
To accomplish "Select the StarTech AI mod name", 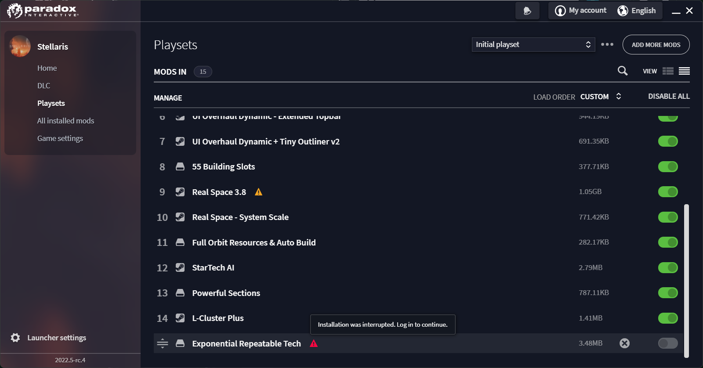I will [213, 267].
